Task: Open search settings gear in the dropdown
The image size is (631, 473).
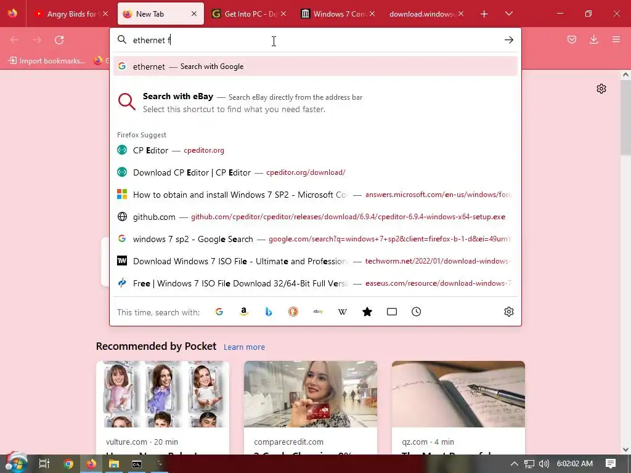Action: point(508,312)
